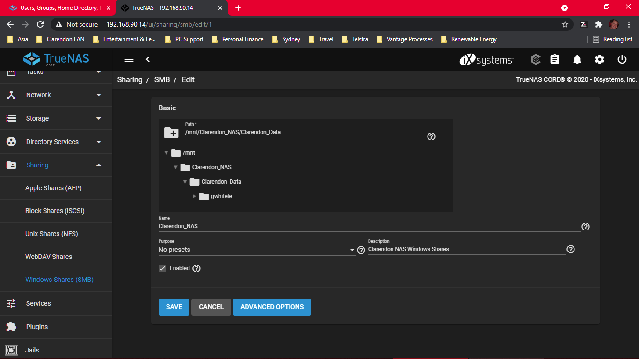The width and height of the screenshot is (639, 359).
Task: Open the Chrome three-dot menu
Action: (x=629, y=24)
